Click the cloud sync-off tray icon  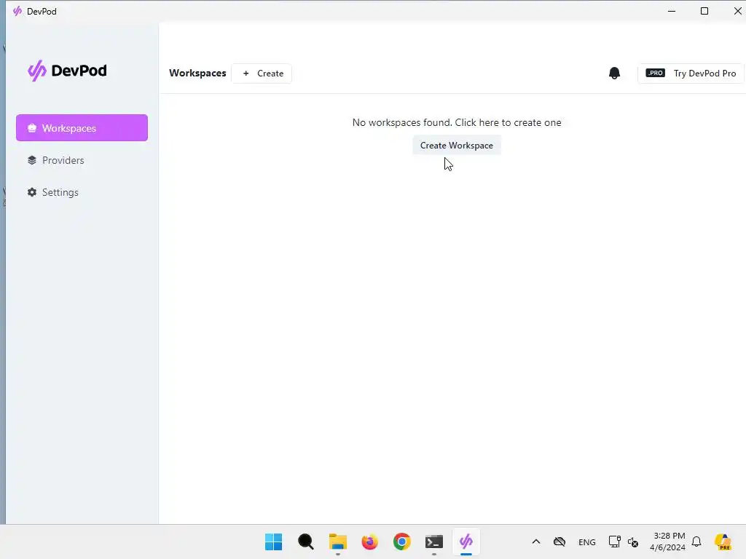pos(559,542)
